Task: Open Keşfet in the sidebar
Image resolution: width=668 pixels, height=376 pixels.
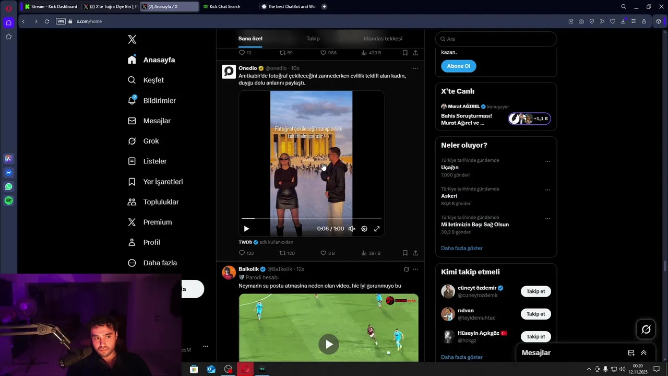Action: tap(146, 80)
